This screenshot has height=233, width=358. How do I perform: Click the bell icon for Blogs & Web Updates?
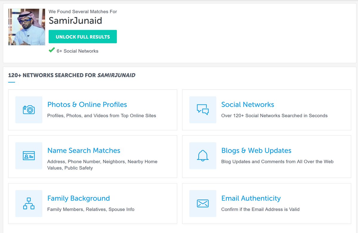point(203,156)
